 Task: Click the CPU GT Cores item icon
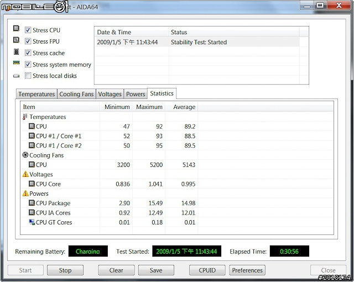point(32,222)
